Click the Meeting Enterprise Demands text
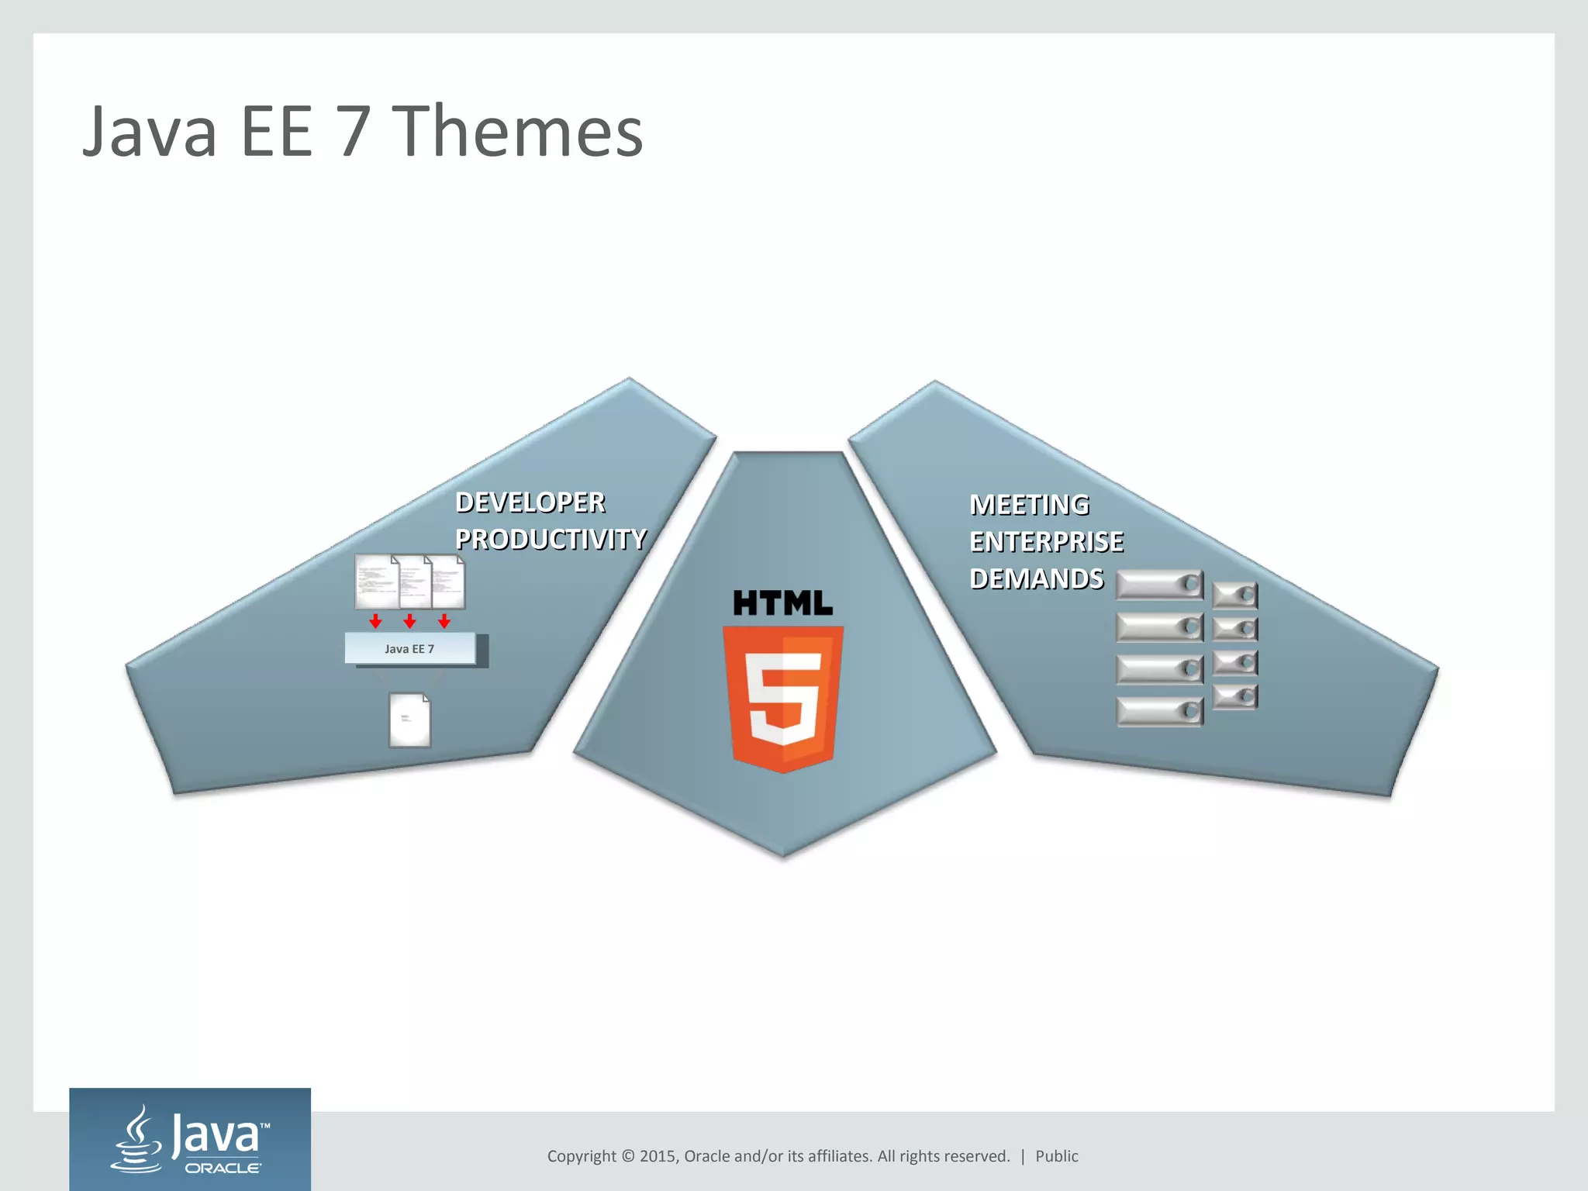The height and width of the screenshot is (1191, 1588). tap(1045, 541)
